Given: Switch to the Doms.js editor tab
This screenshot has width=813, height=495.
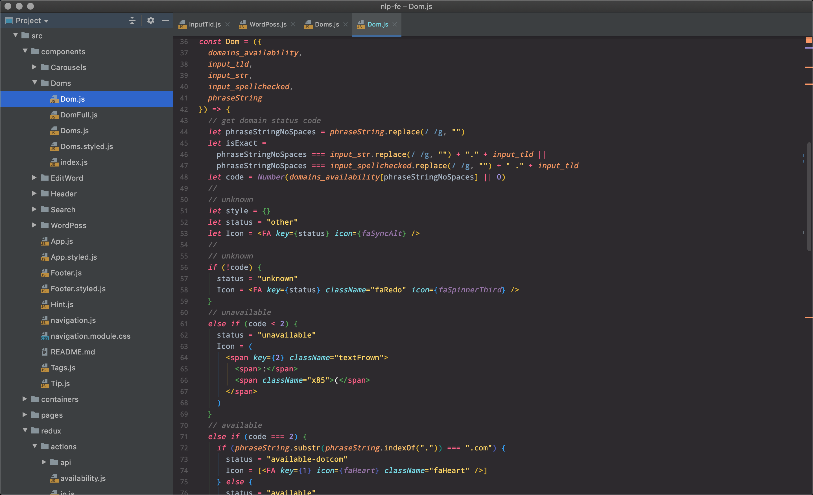Looking at the screenshot, I should point(327,24).
